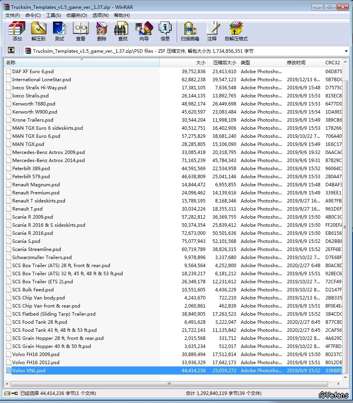Sort files by 大小 column header
This screenshot has height=403, width=353.
click(201, 62)
